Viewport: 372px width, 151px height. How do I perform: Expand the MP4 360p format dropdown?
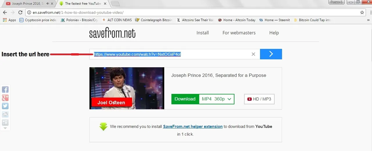click(x=217, y=99)
